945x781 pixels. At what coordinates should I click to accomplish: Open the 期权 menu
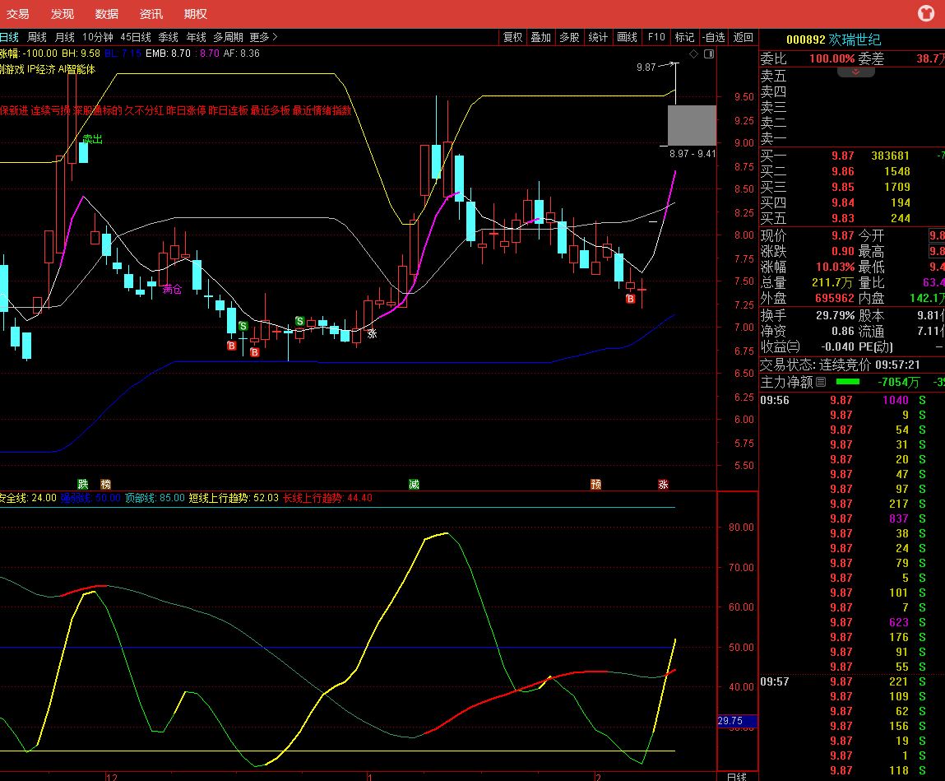pos(196,14)
